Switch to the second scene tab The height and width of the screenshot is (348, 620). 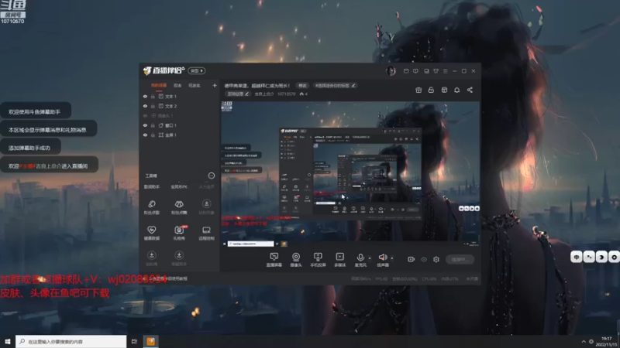[x=177, y=85]
